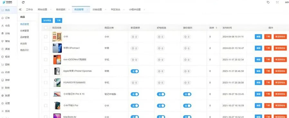
Task: Turn off 新品推荐 toggle for Apple苹果 iPhone15promax
Action: coord(135,71)
